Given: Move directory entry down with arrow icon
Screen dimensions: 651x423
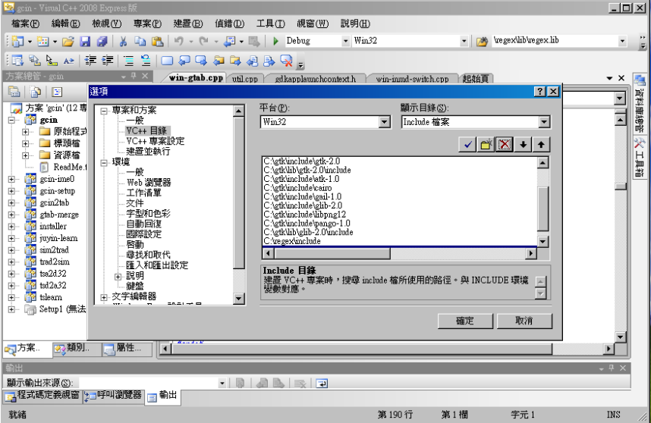Looking at the screenshot, I should point(523,145).
